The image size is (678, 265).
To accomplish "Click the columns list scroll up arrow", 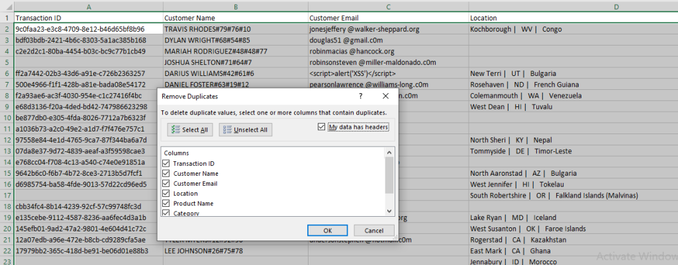I will click(389, 153).
